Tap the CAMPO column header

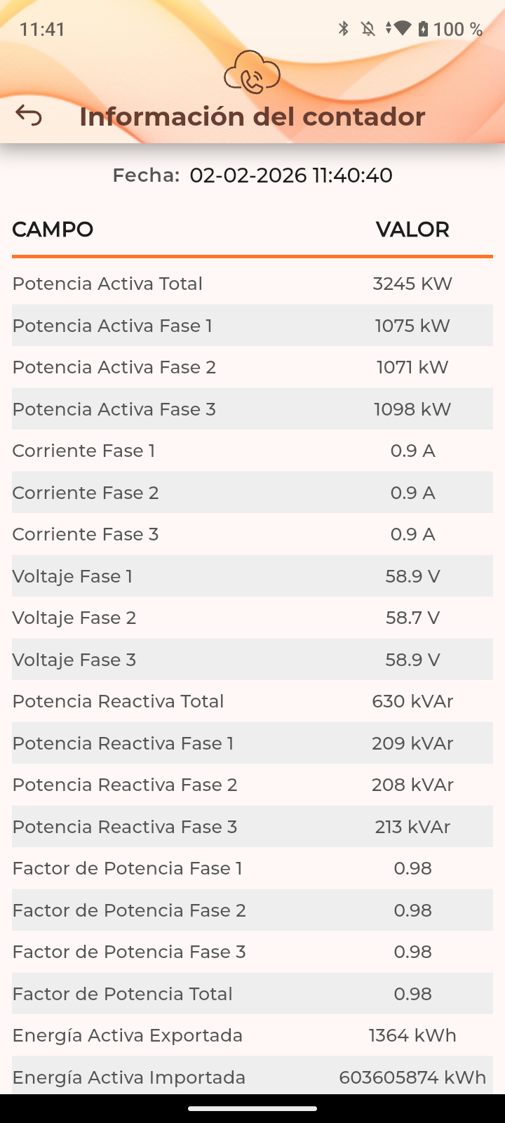(53, 230)
